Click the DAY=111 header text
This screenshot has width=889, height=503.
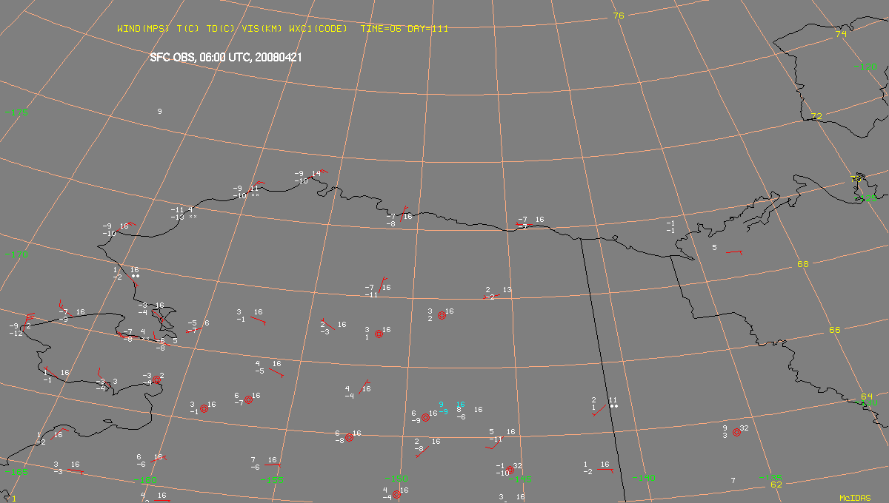pyautogui.click(x=427, y=29)
